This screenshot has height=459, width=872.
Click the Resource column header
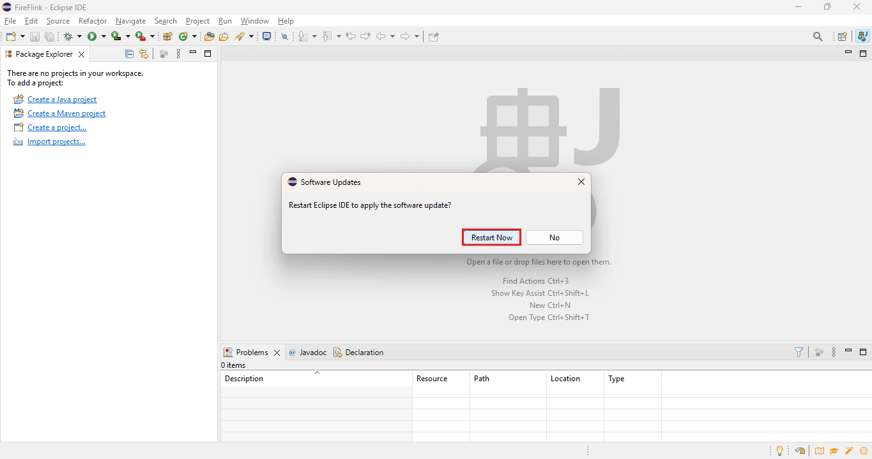[x=441, y=379]
